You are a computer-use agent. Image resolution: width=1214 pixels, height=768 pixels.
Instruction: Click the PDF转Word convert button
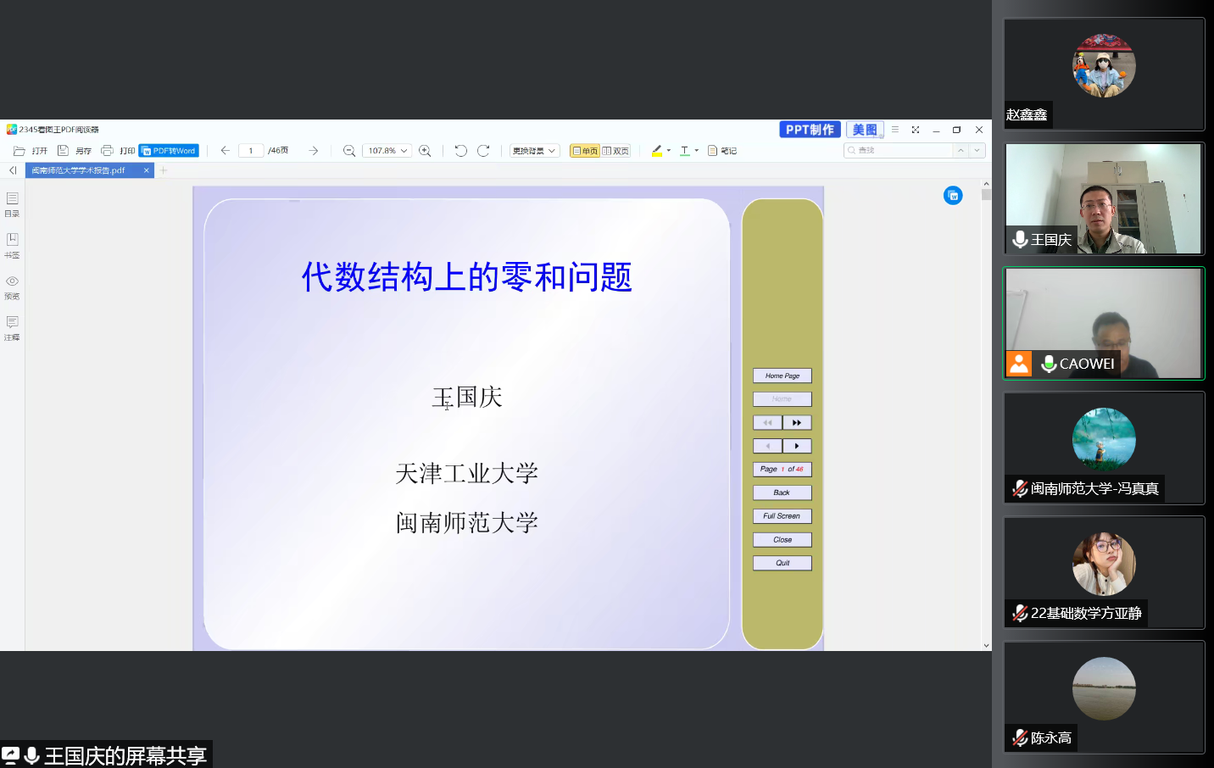(x=169, y=151)
